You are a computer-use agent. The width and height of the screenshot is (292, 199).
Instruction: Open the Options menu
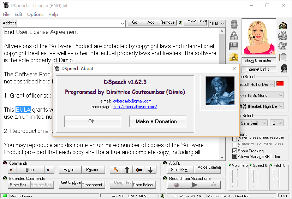coord(35,14)
